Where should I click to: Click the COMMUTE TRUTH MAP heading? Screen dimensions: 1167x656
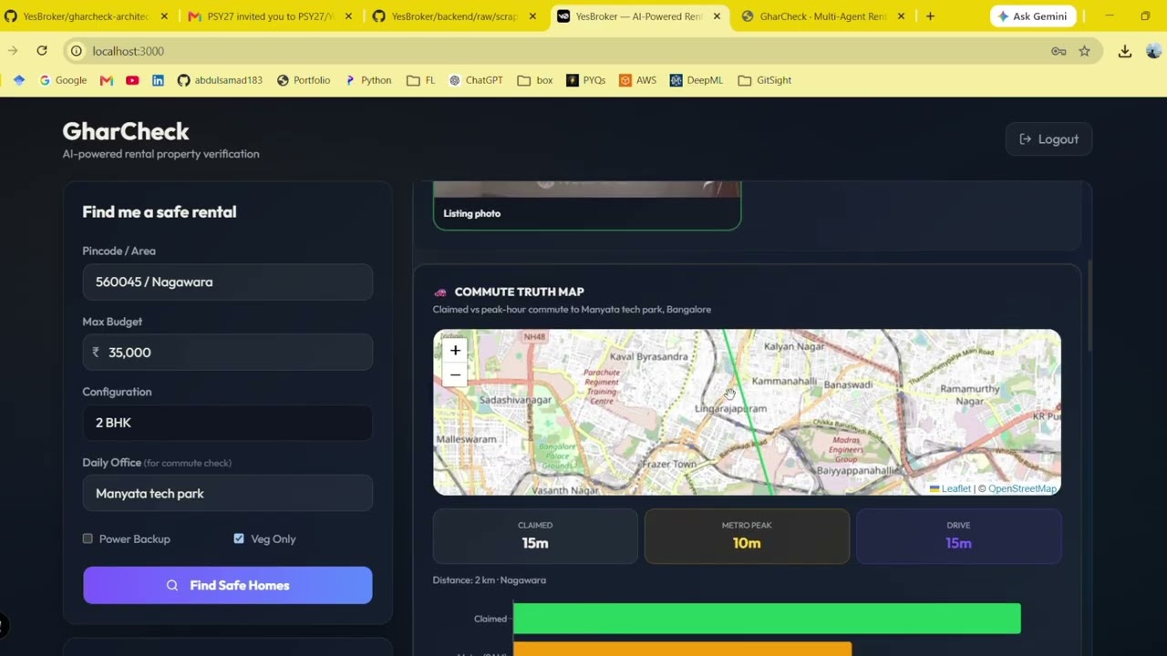pyautogui.click(x=519, y=292)
